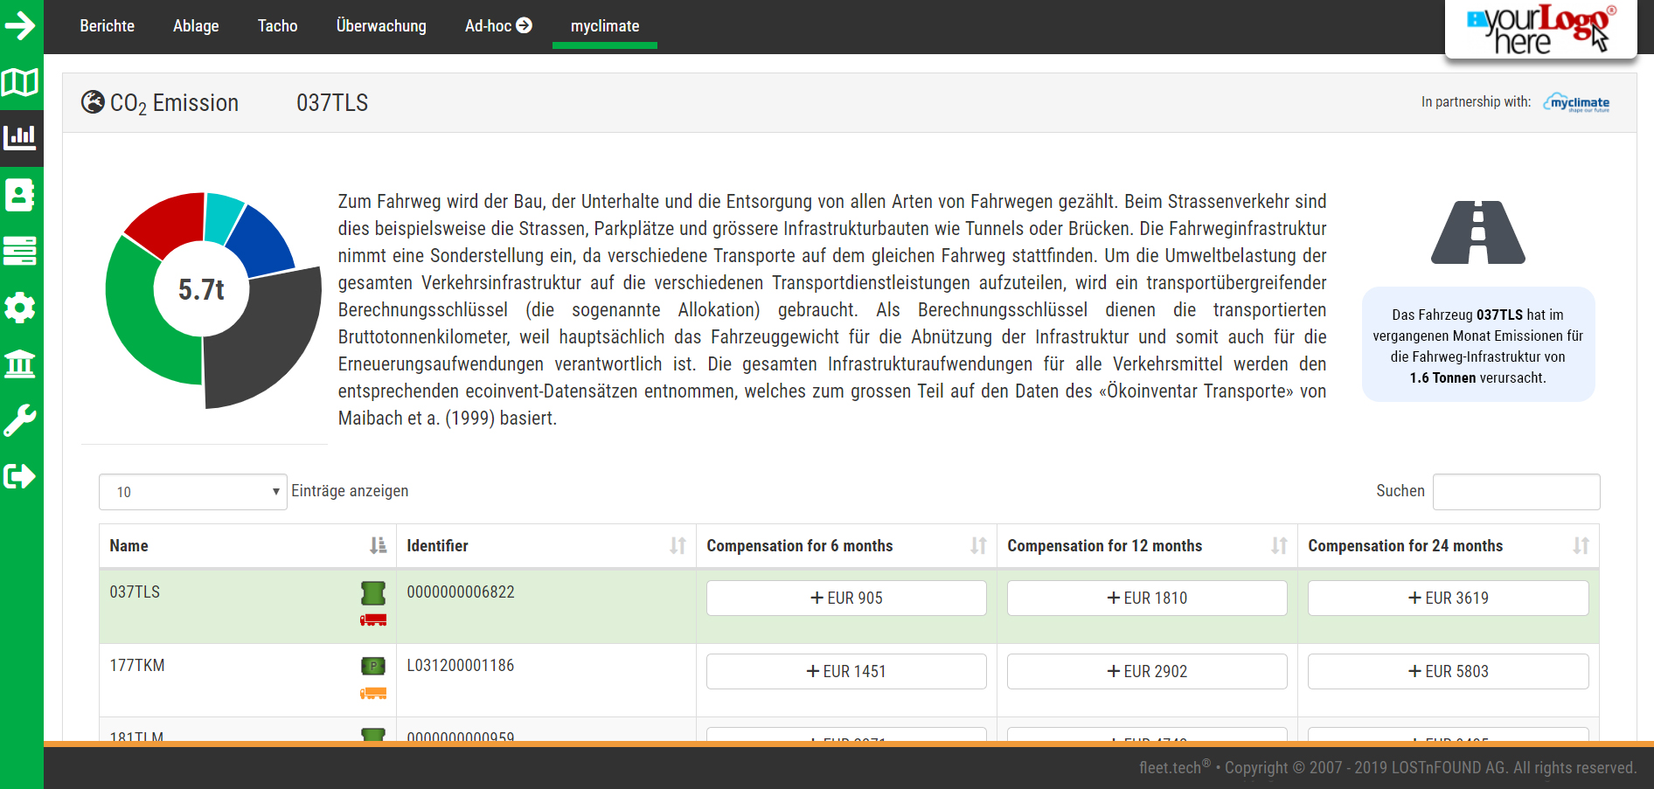This screenshot has width=1654, height=789.
Task: Open the settings gear in the sidebar
Action: coord(20,308)
